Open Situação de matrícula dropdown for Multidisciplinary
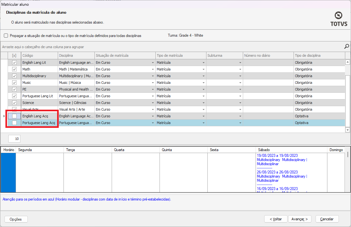This screenshot has height=227, width=351. click(x=153, y=76)
